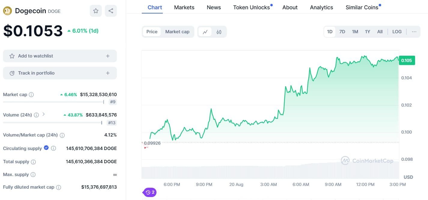Click the Dogecoin coin logo
Viewport: 428px width, 200px height.
[7, 10]
